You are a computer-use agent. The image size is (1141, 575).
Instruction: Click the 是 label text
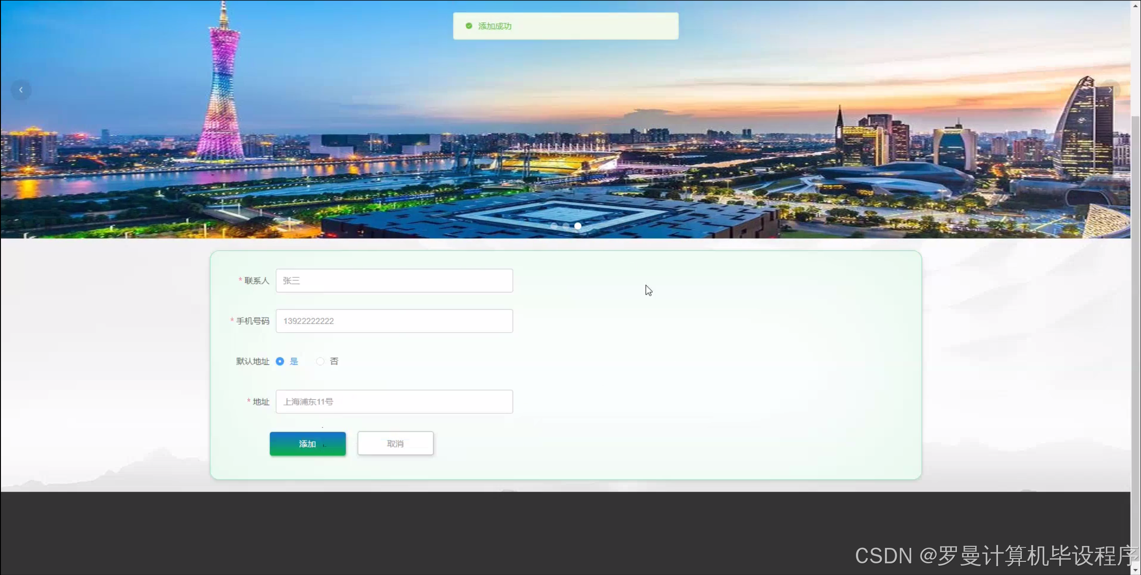[294, 361]
